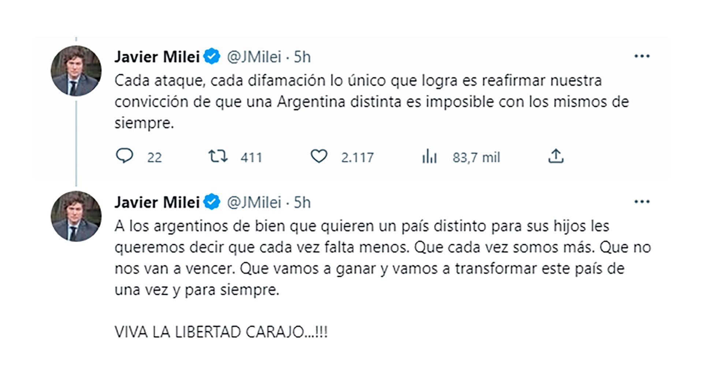
Task: Click the 2.117 likes count
Action: (357, 158)
